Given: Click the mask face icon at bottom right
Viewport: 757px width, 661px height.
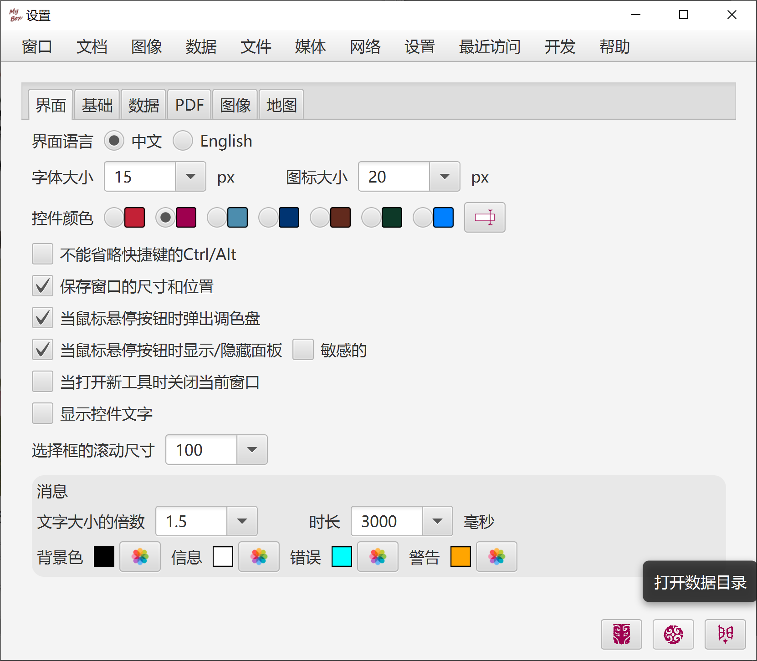Looking at the screenshot, I should coord(621,634).
